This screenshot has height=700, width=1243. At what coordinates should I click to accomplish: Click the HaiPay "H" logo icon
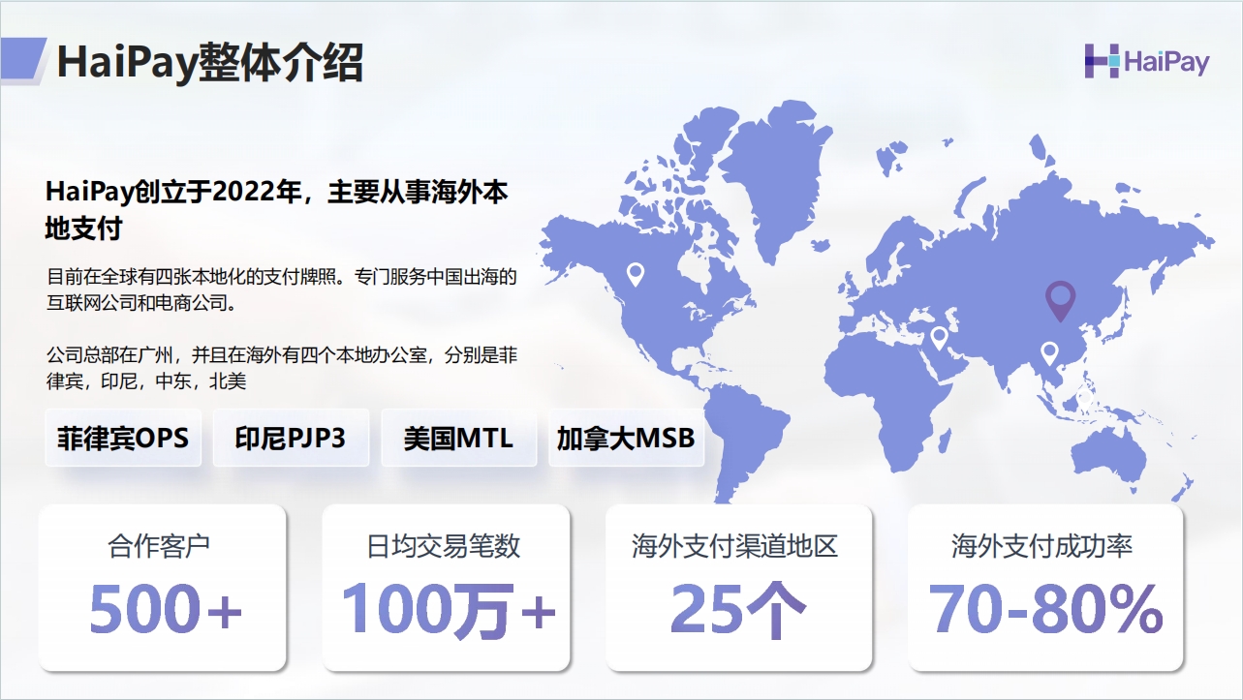pos(1102,61)
